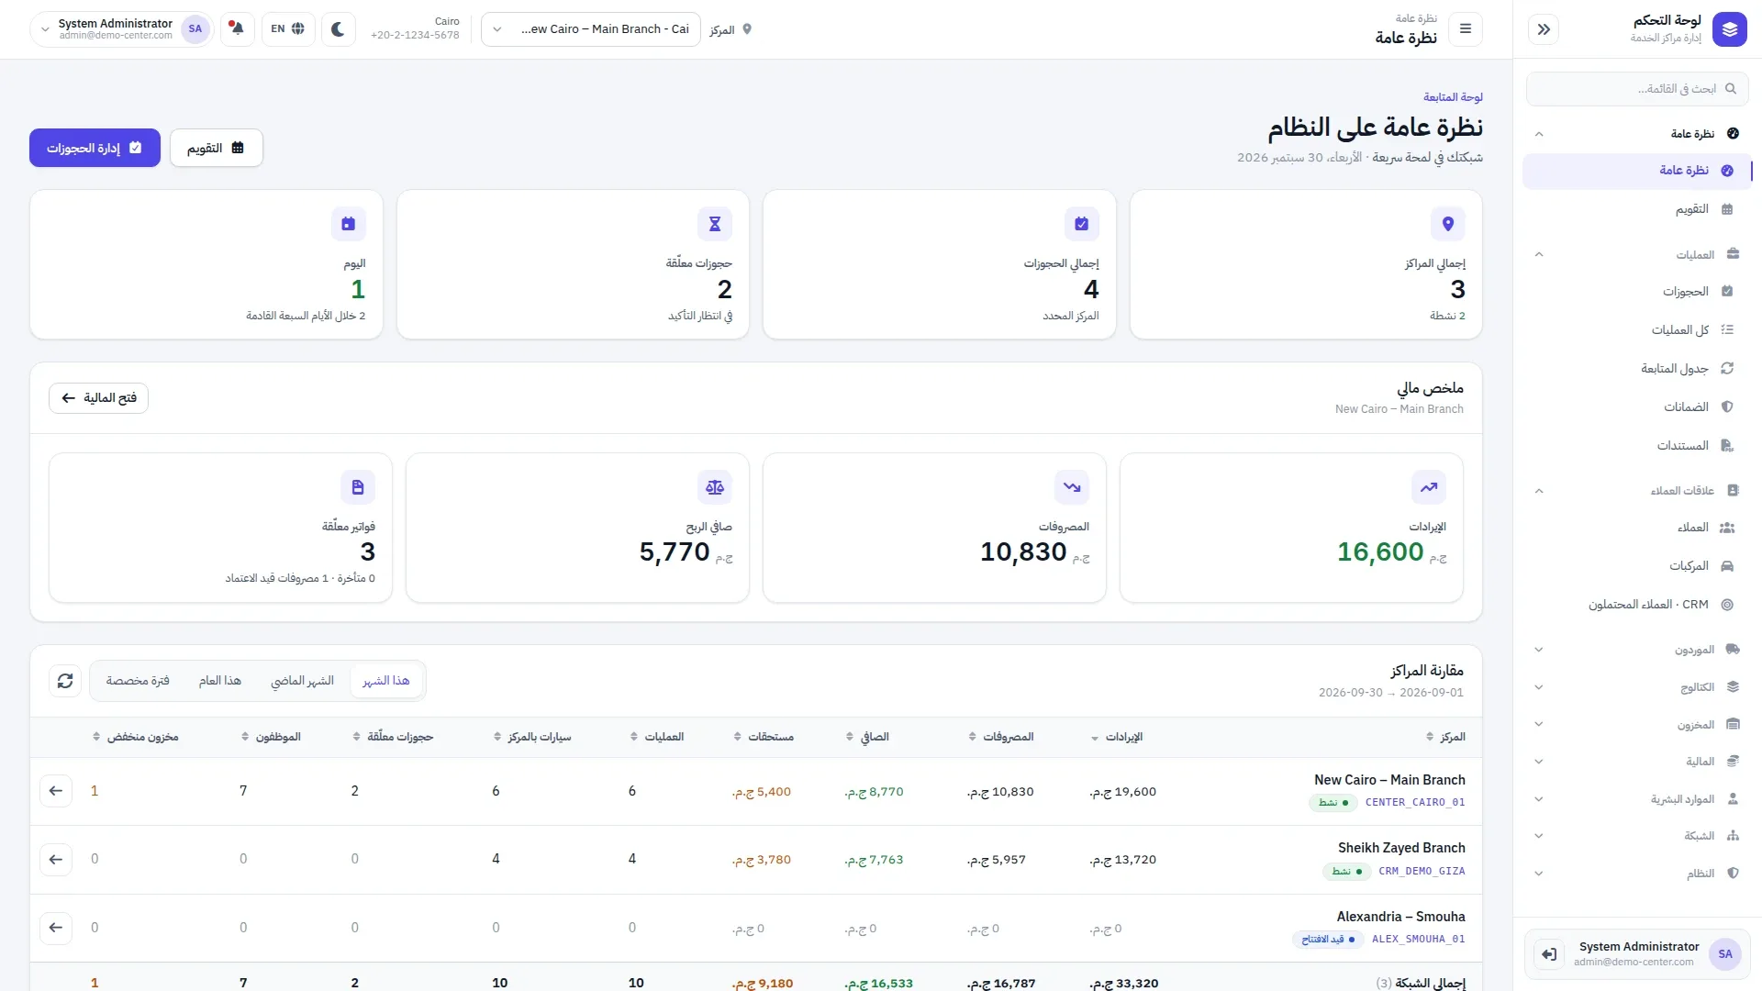Switch language using the EN globe button
The width and height of the screenshot is (1762, 991).
point(287,29)
